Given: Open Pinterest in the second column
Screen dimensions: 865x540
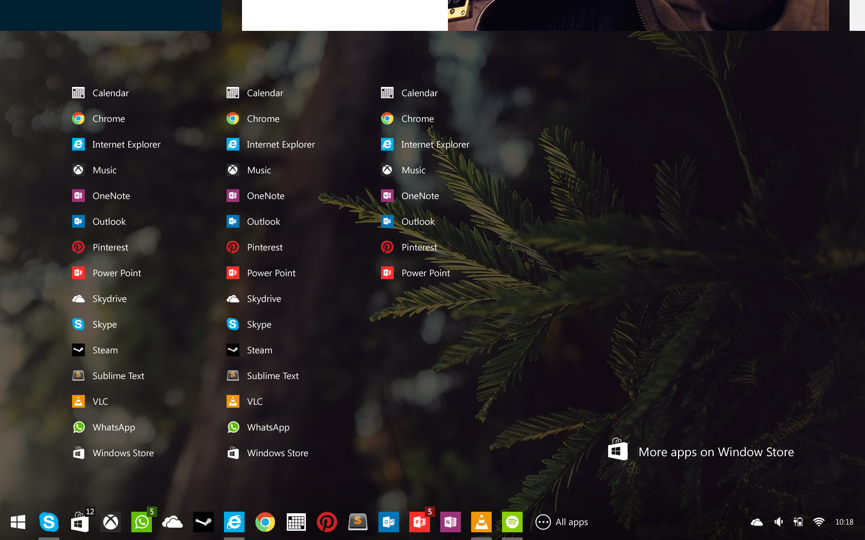Looking at the screenshot, I should 254,247.
